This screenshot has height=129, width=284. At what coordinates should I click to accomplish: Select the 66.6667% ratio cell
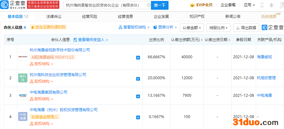point(157,57)
